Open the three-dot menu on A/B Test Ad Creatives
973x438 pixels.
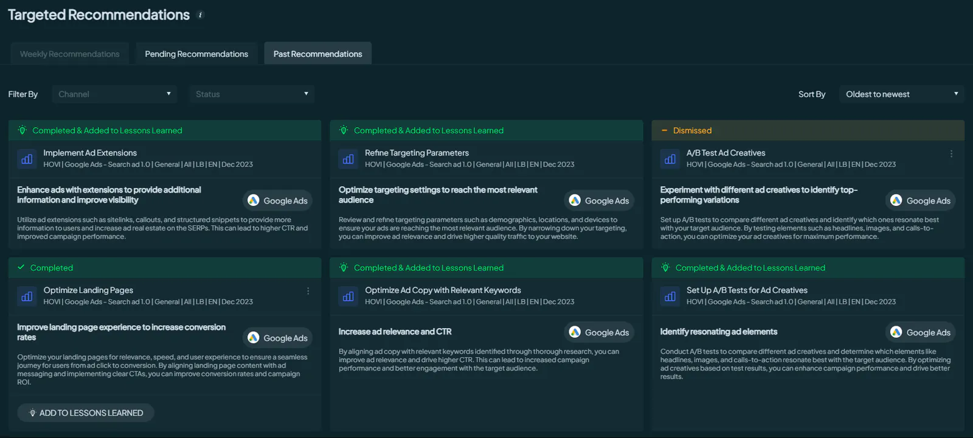[951, 154]
